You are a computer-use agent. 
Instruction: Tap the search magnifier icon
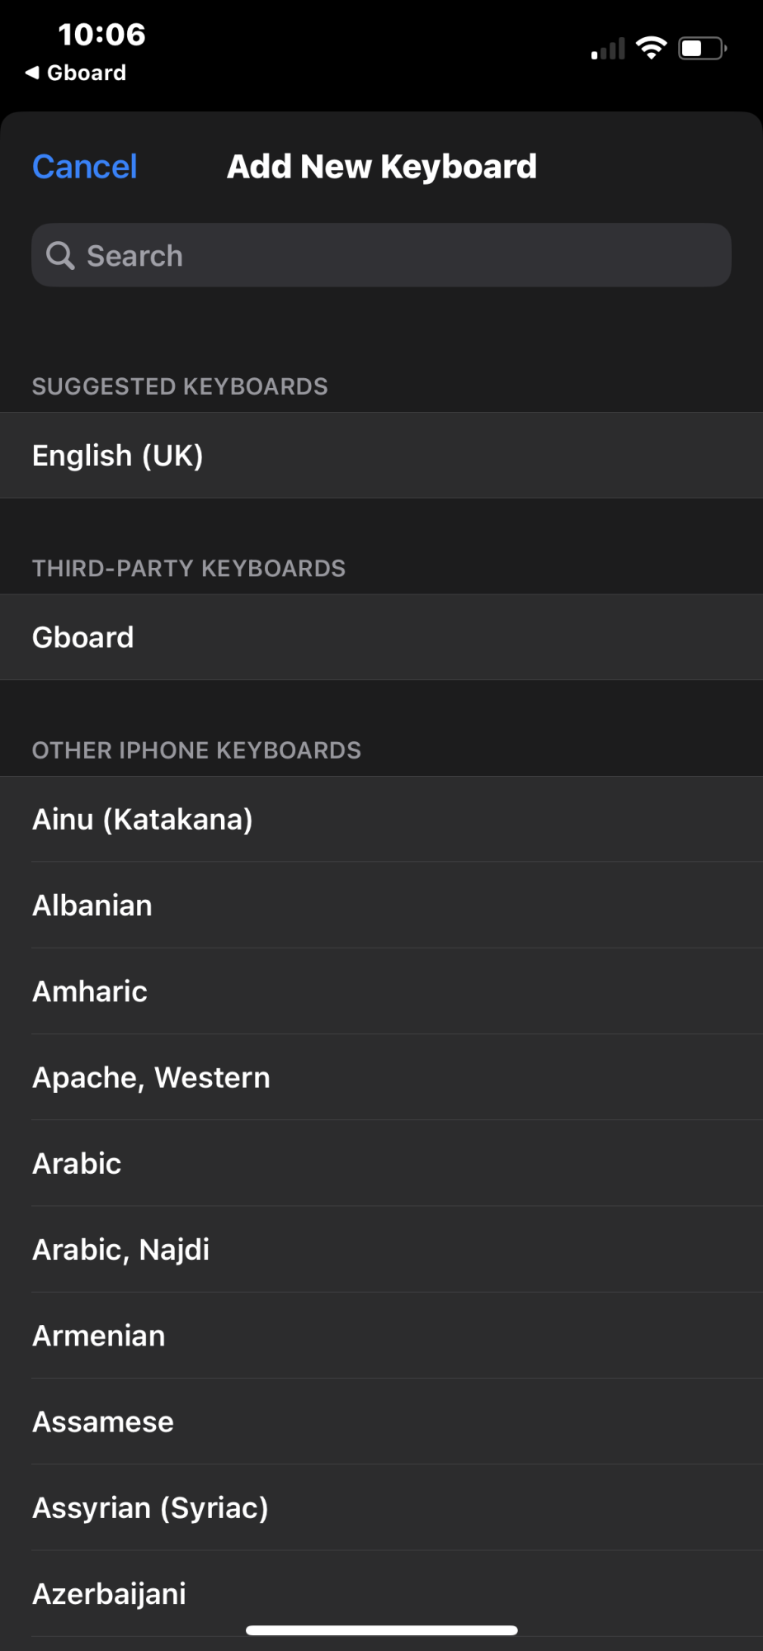click(x=60, y=256)
